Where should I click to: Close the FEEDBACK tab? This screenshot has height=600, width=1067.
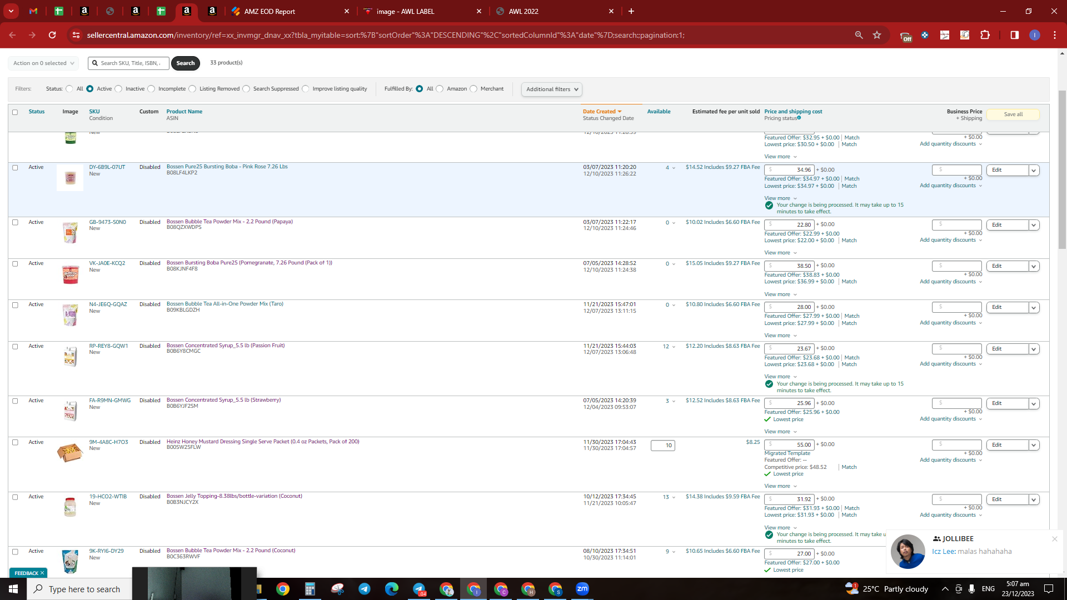pyautogui.click(x=42, y=573)
